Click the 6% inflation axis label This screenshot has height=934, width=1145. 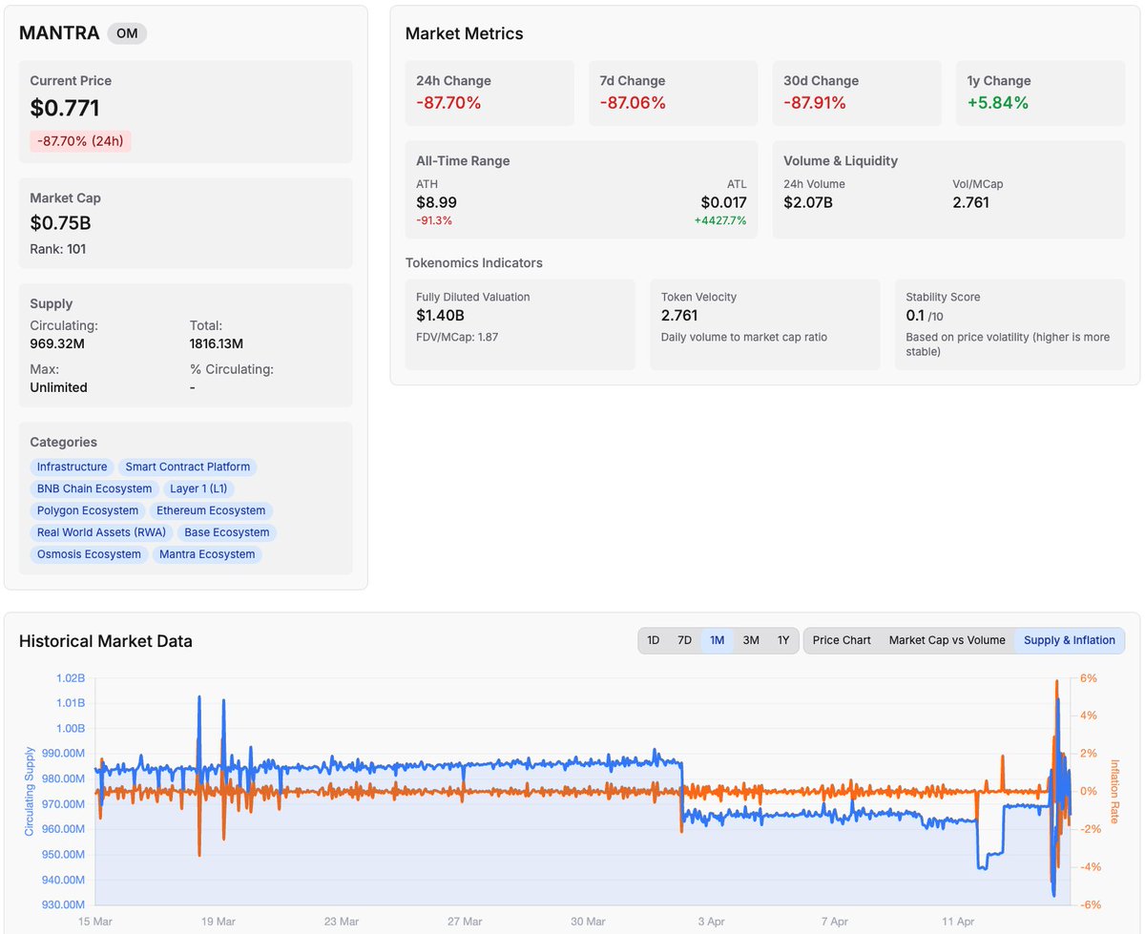[x=1089, y=678]
